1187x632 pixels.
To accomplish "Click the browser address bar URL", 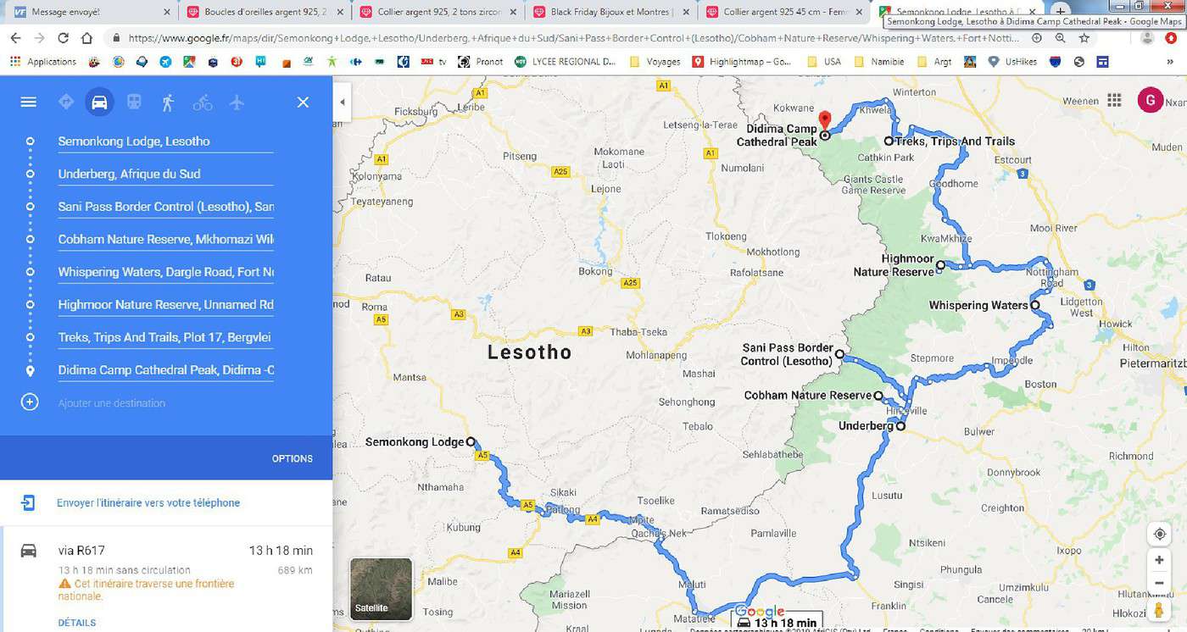I will pyautogui.click(x=573, y=38).
